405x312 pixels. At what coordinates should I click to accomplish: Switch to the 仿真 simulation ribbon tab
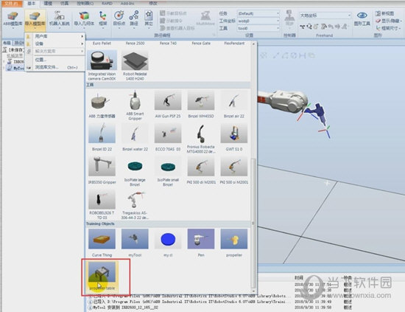64,4
